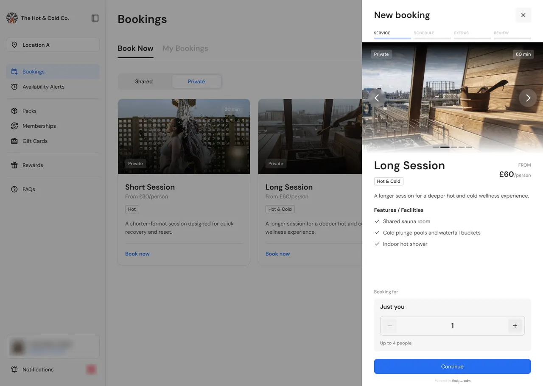Click the FAQs question mark icon

(14, 189)
